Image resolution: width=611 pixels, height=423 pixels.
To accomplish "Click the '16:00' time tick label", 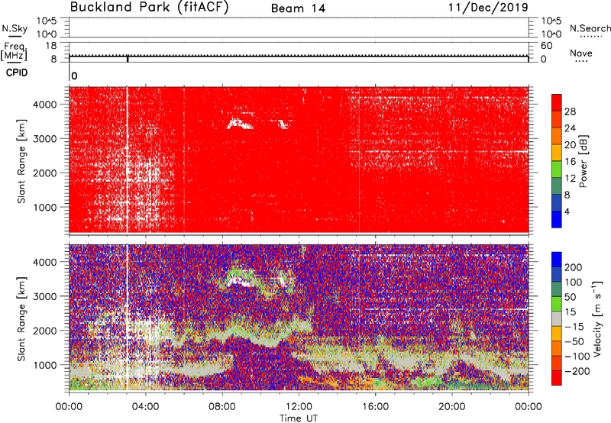I will [x=375, y=407].
